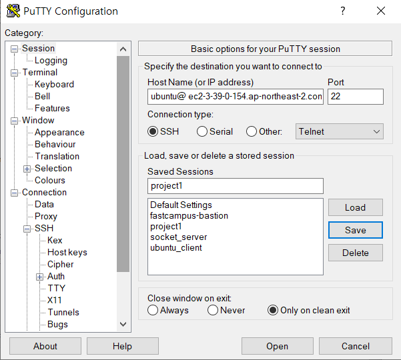Screen dimensions: 401x360
Task: Collapse the SSH tree node
Action: pos(27,229)
